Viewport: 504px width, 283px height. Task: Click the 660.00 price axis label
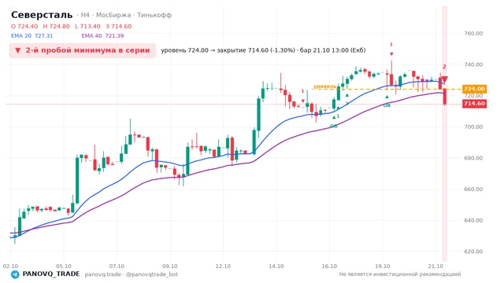473,189
